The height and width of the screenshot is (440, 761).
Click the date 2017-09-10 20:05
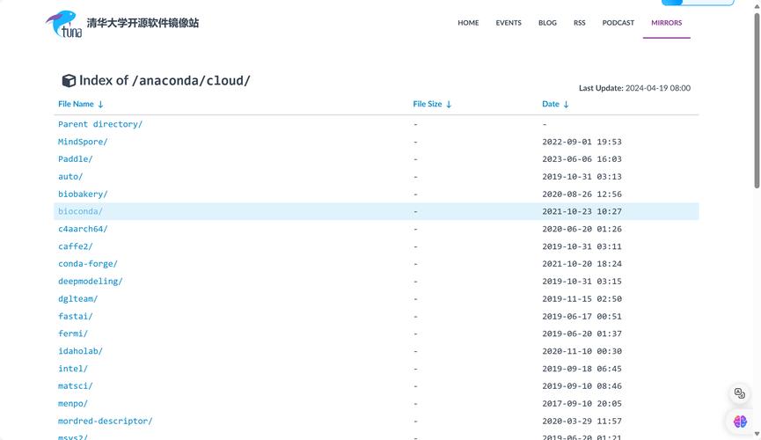[582, 404]
